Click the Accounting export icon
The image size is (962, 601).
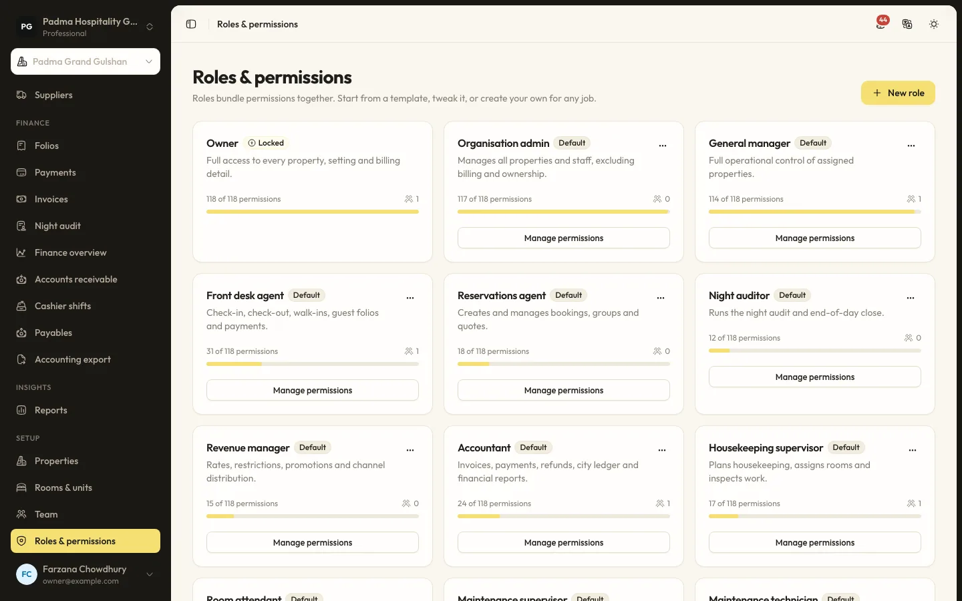pyautogui.click(x=21, y=359)
